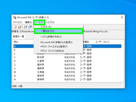Screen dimensions: 136x102
Task: Click the word 宮城県
Action: point(41,76)
